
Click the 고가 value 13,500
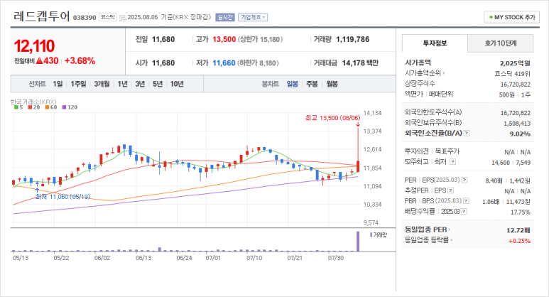point(224,40)
